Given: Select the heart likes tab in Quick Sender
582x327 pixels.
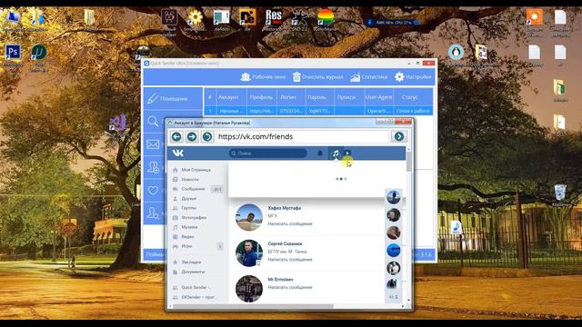Looking at the screenshot, I should [x=153, y=191].
